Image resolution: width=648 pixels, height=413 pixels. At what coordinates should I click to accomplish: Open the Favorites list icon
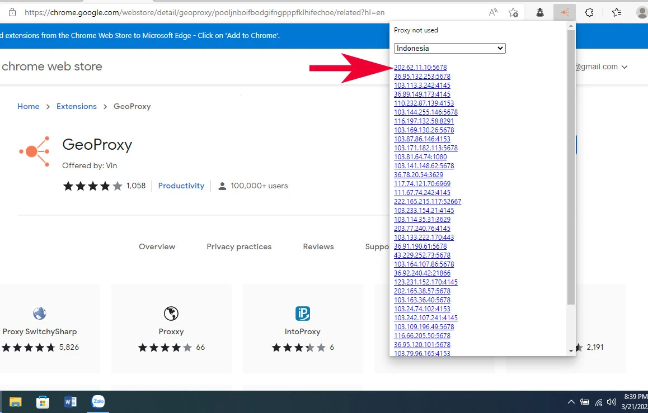tap(616, 12)
